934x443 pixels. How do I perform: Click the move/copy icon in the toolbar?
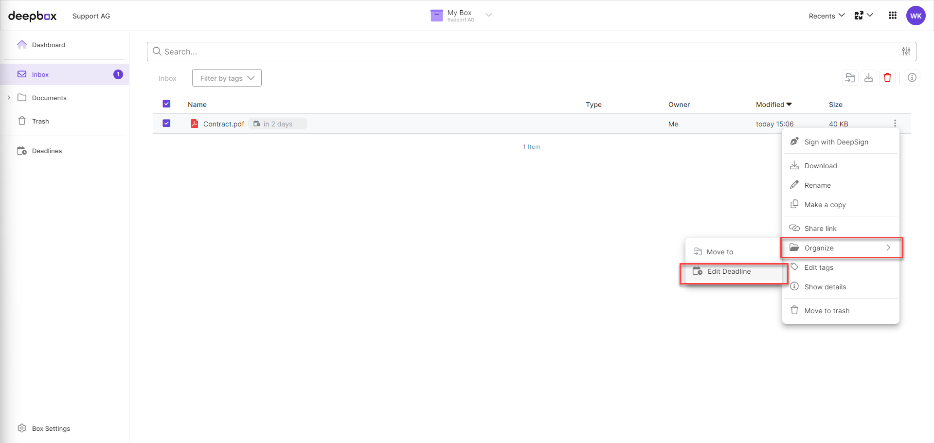point(850,77)
